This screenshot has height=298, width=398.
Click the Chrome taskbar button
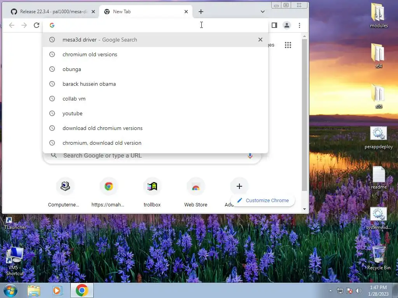click(82, 290)
